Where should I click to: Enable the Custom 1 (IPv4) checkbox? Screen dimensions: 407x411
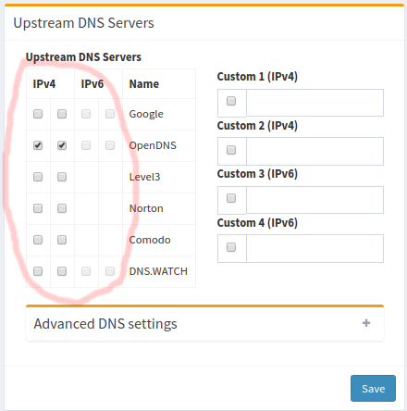tap(231, 101)
